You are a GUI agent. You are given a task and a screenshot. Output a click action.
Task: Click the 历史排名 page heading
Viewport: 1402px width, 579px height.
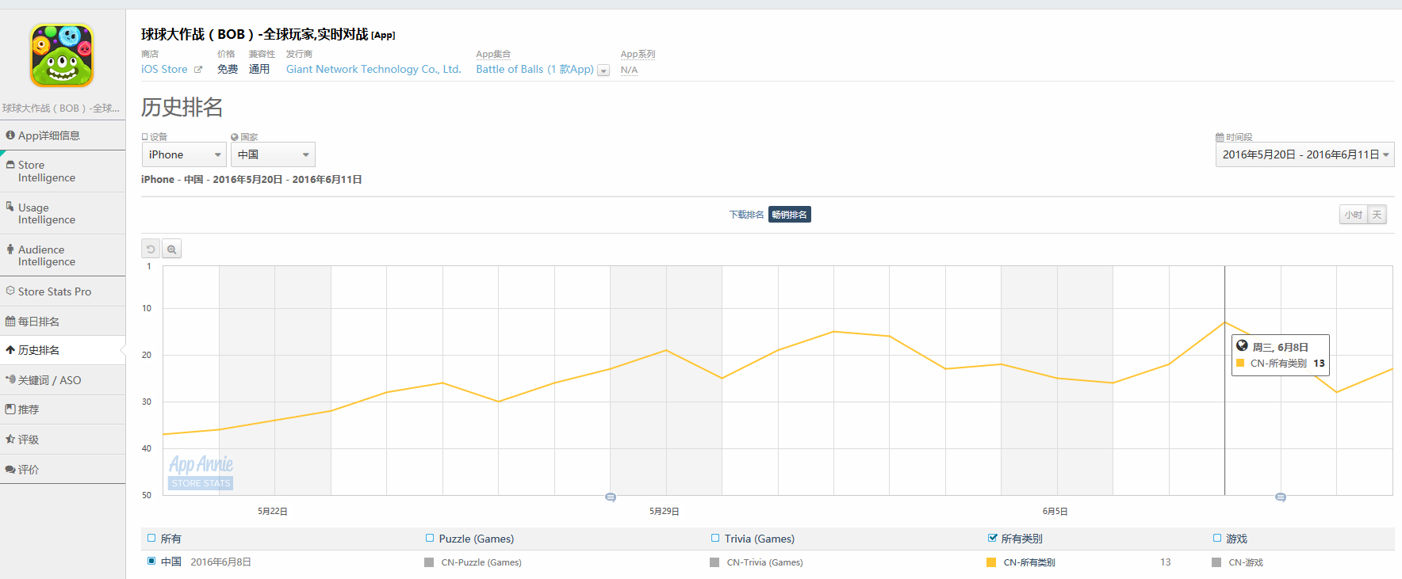point(182,107)
